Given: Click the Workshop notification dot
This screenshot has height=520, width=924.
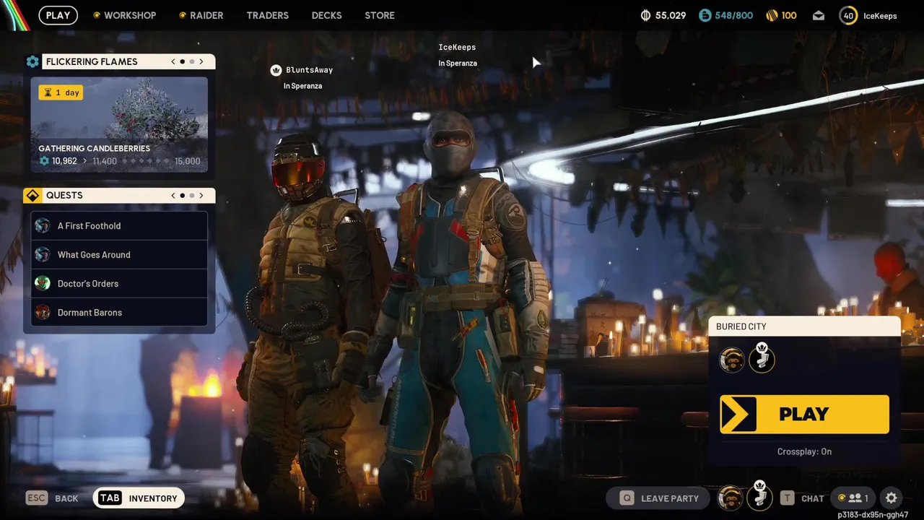Looking at the screenshot, I should pyautogui.click(x=97, y=15).
